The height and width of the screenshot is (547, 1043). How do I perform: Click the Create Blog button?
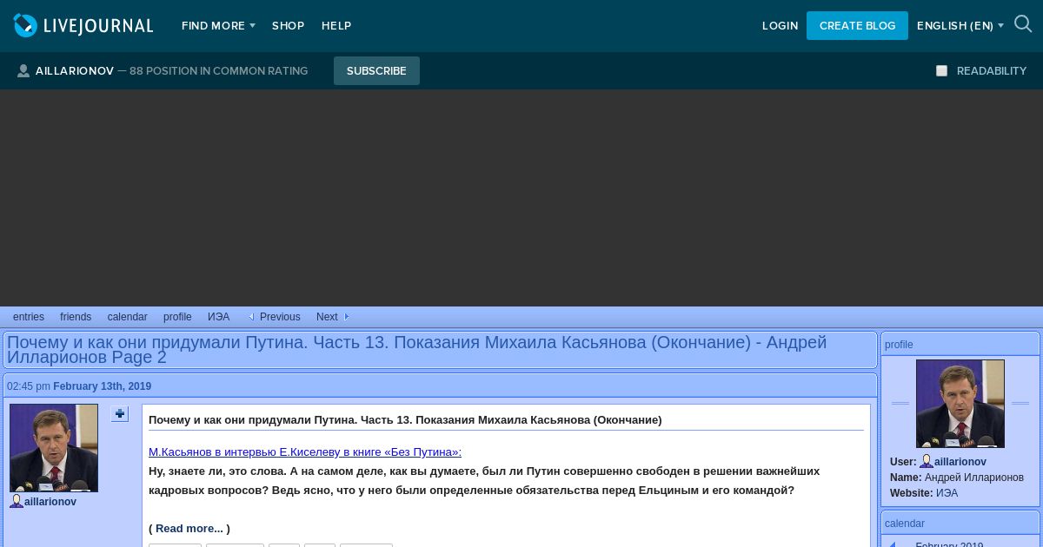point(857,26)
